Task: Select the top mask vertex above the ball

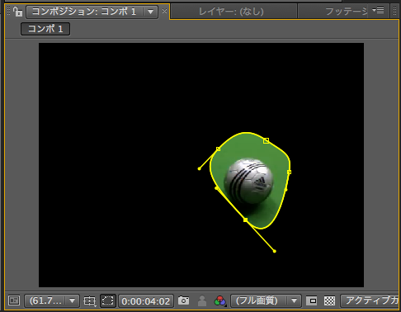Action: coord(266,140)
